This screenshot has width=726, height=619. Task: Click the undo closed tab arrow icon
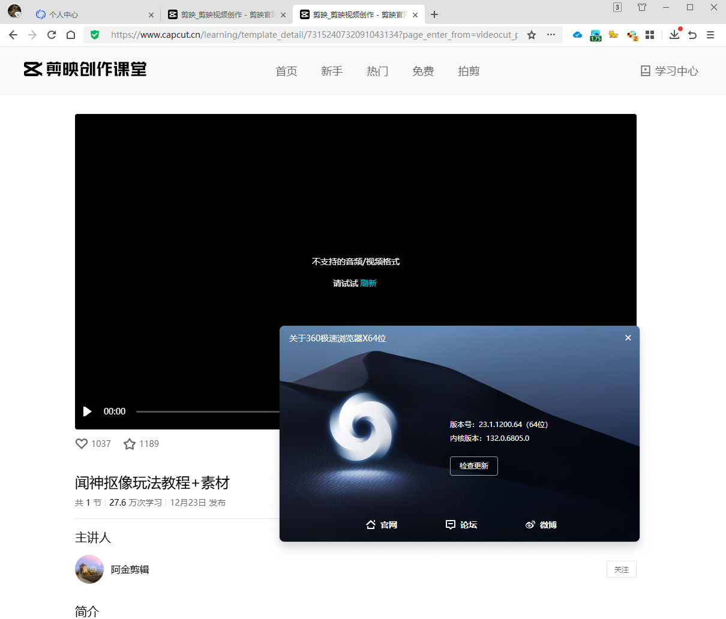coord(692,35)
